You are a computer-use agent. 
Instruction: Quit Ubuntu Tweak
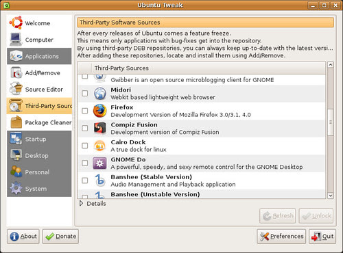(322, 237)
